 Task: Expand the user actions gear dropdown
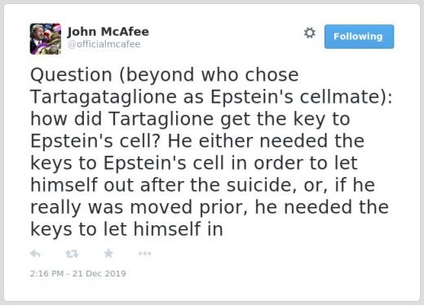coord(310,33)
